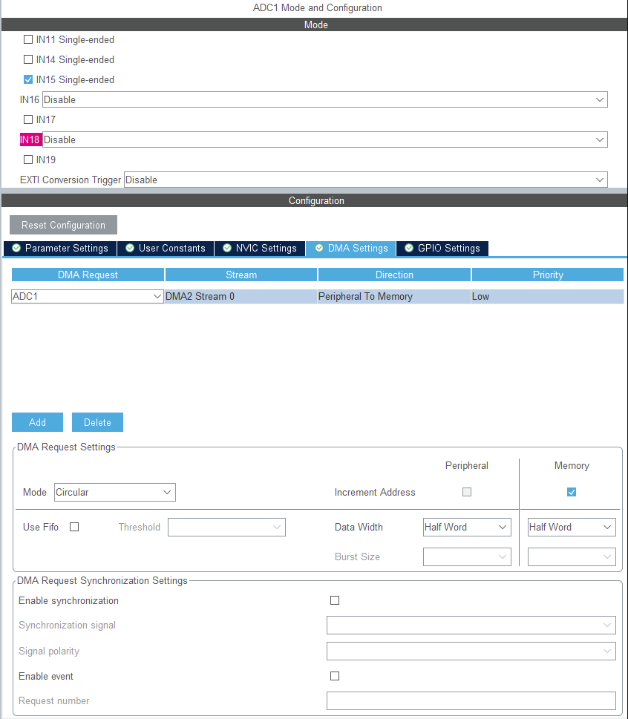Viewport: 628px width, 719px height.
Task: Select the DMA Settings tab
Action: [351, 248]
